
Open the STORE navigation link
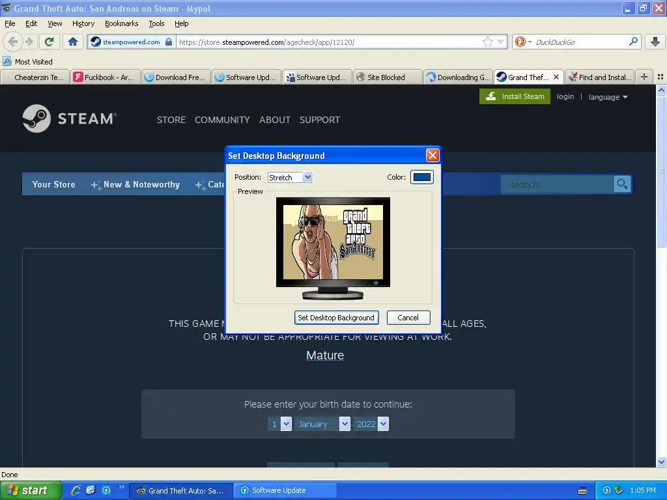171,120
